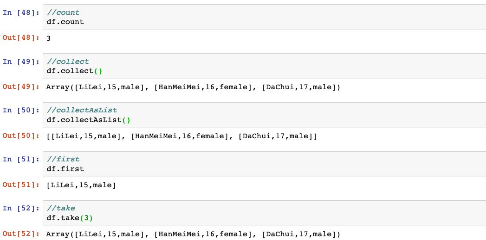Screen dimensions: 486x240
Task: Click the In [48] prompt label
Action: pos(21,12)
